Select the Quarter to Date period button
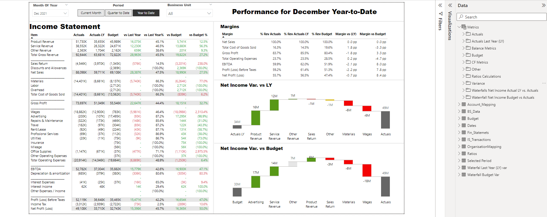 [118, 13]
